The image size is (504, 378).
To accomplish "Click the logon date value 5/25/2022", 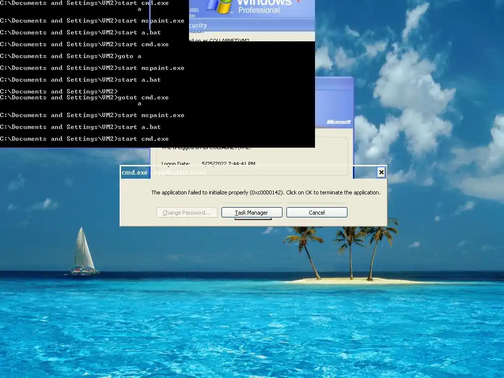I will pyautogui.click(x=228, y=164).
